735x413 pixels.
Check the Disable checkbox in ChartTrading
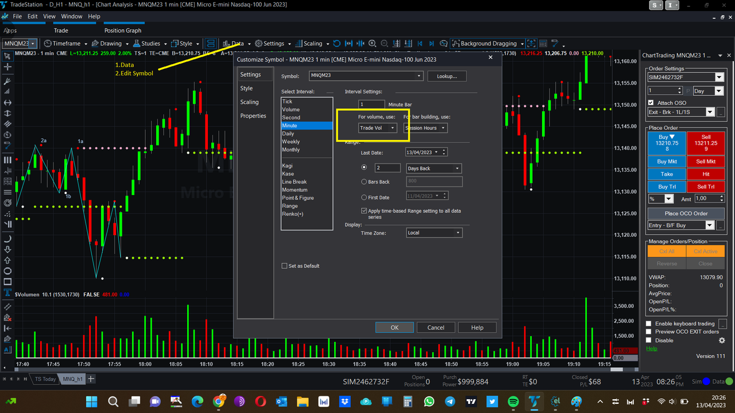(649, 340)
